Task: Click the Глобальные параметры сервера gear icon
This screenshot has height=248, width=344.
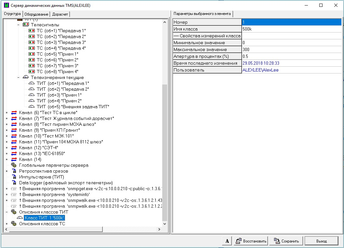Action: (14, 165)
